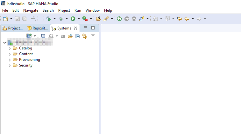Viewport: 241px width, 134px height.
Task: Expand the Content folder
Action: [x=10, y=54]
